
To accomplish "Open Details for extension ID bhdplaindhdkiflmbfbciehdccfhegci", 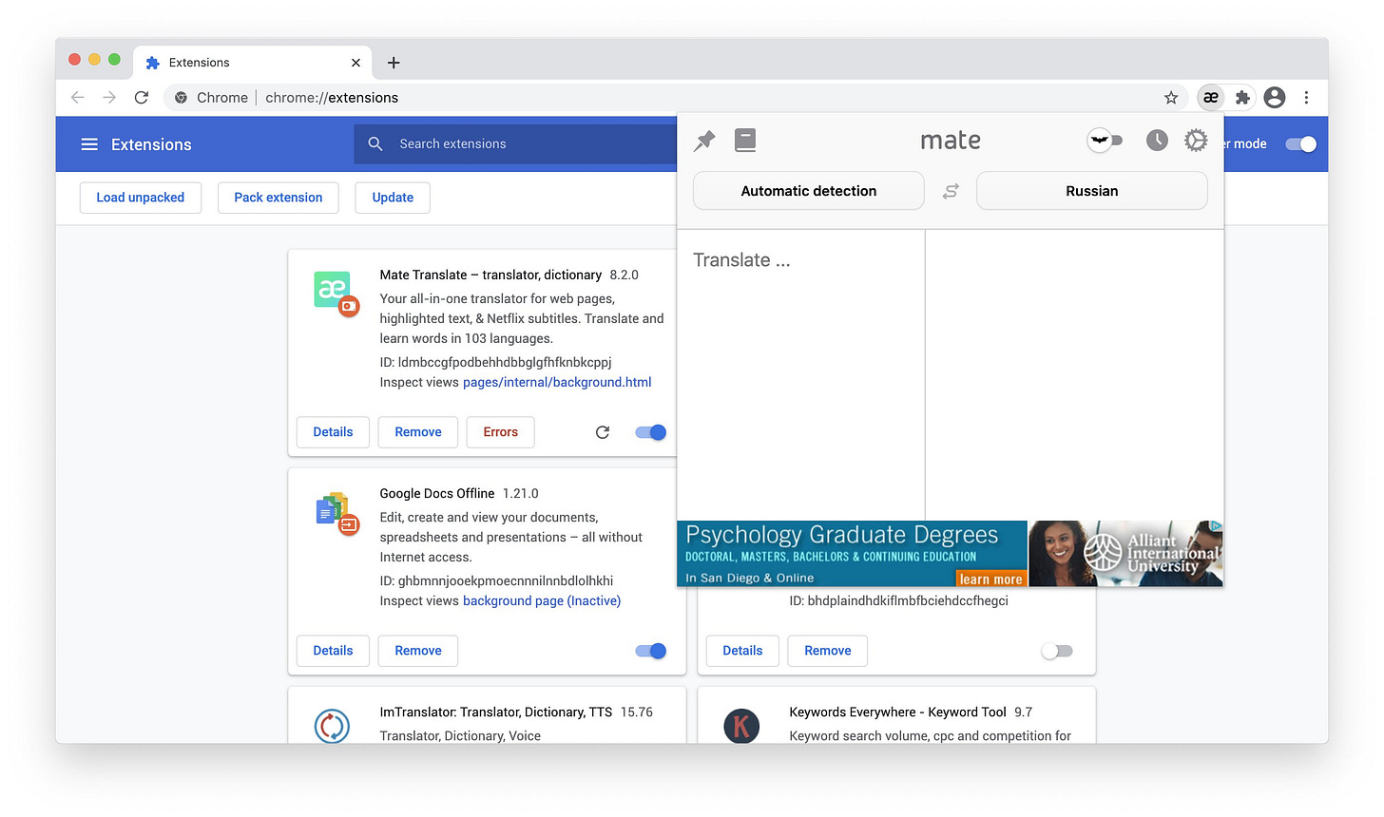I will point(742,651).
